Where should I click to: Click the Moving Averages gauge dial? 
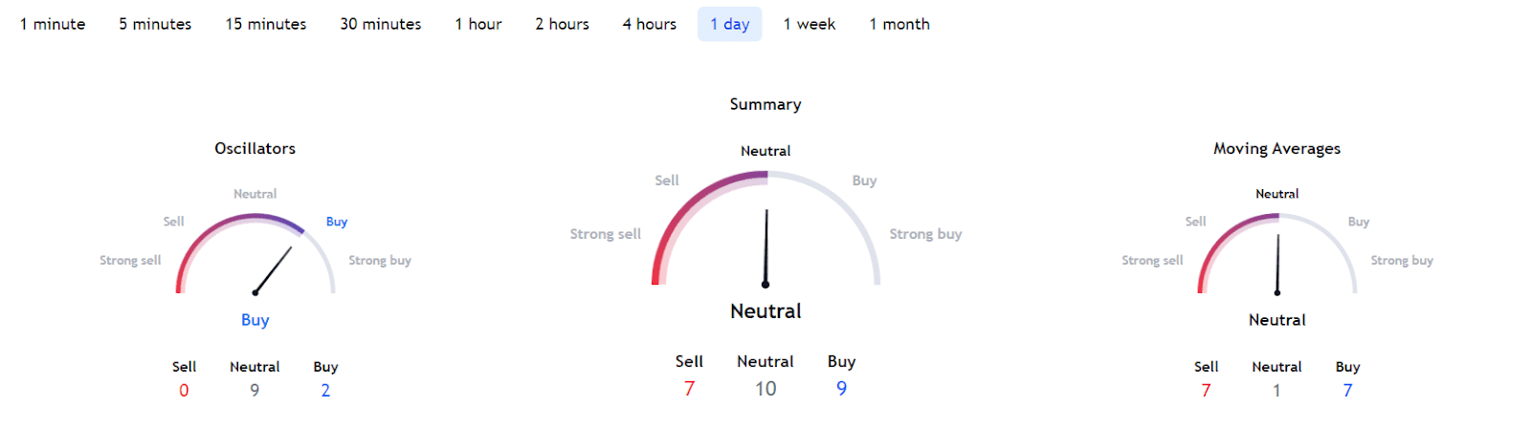1277,254
